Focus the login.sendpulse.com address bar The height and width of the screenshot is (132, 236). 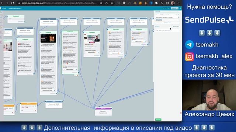pyautogui.click(x=59, y=3)
